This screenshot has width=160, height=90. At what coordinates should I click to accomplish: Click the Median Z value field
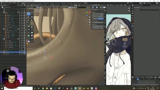pos(98,17)
